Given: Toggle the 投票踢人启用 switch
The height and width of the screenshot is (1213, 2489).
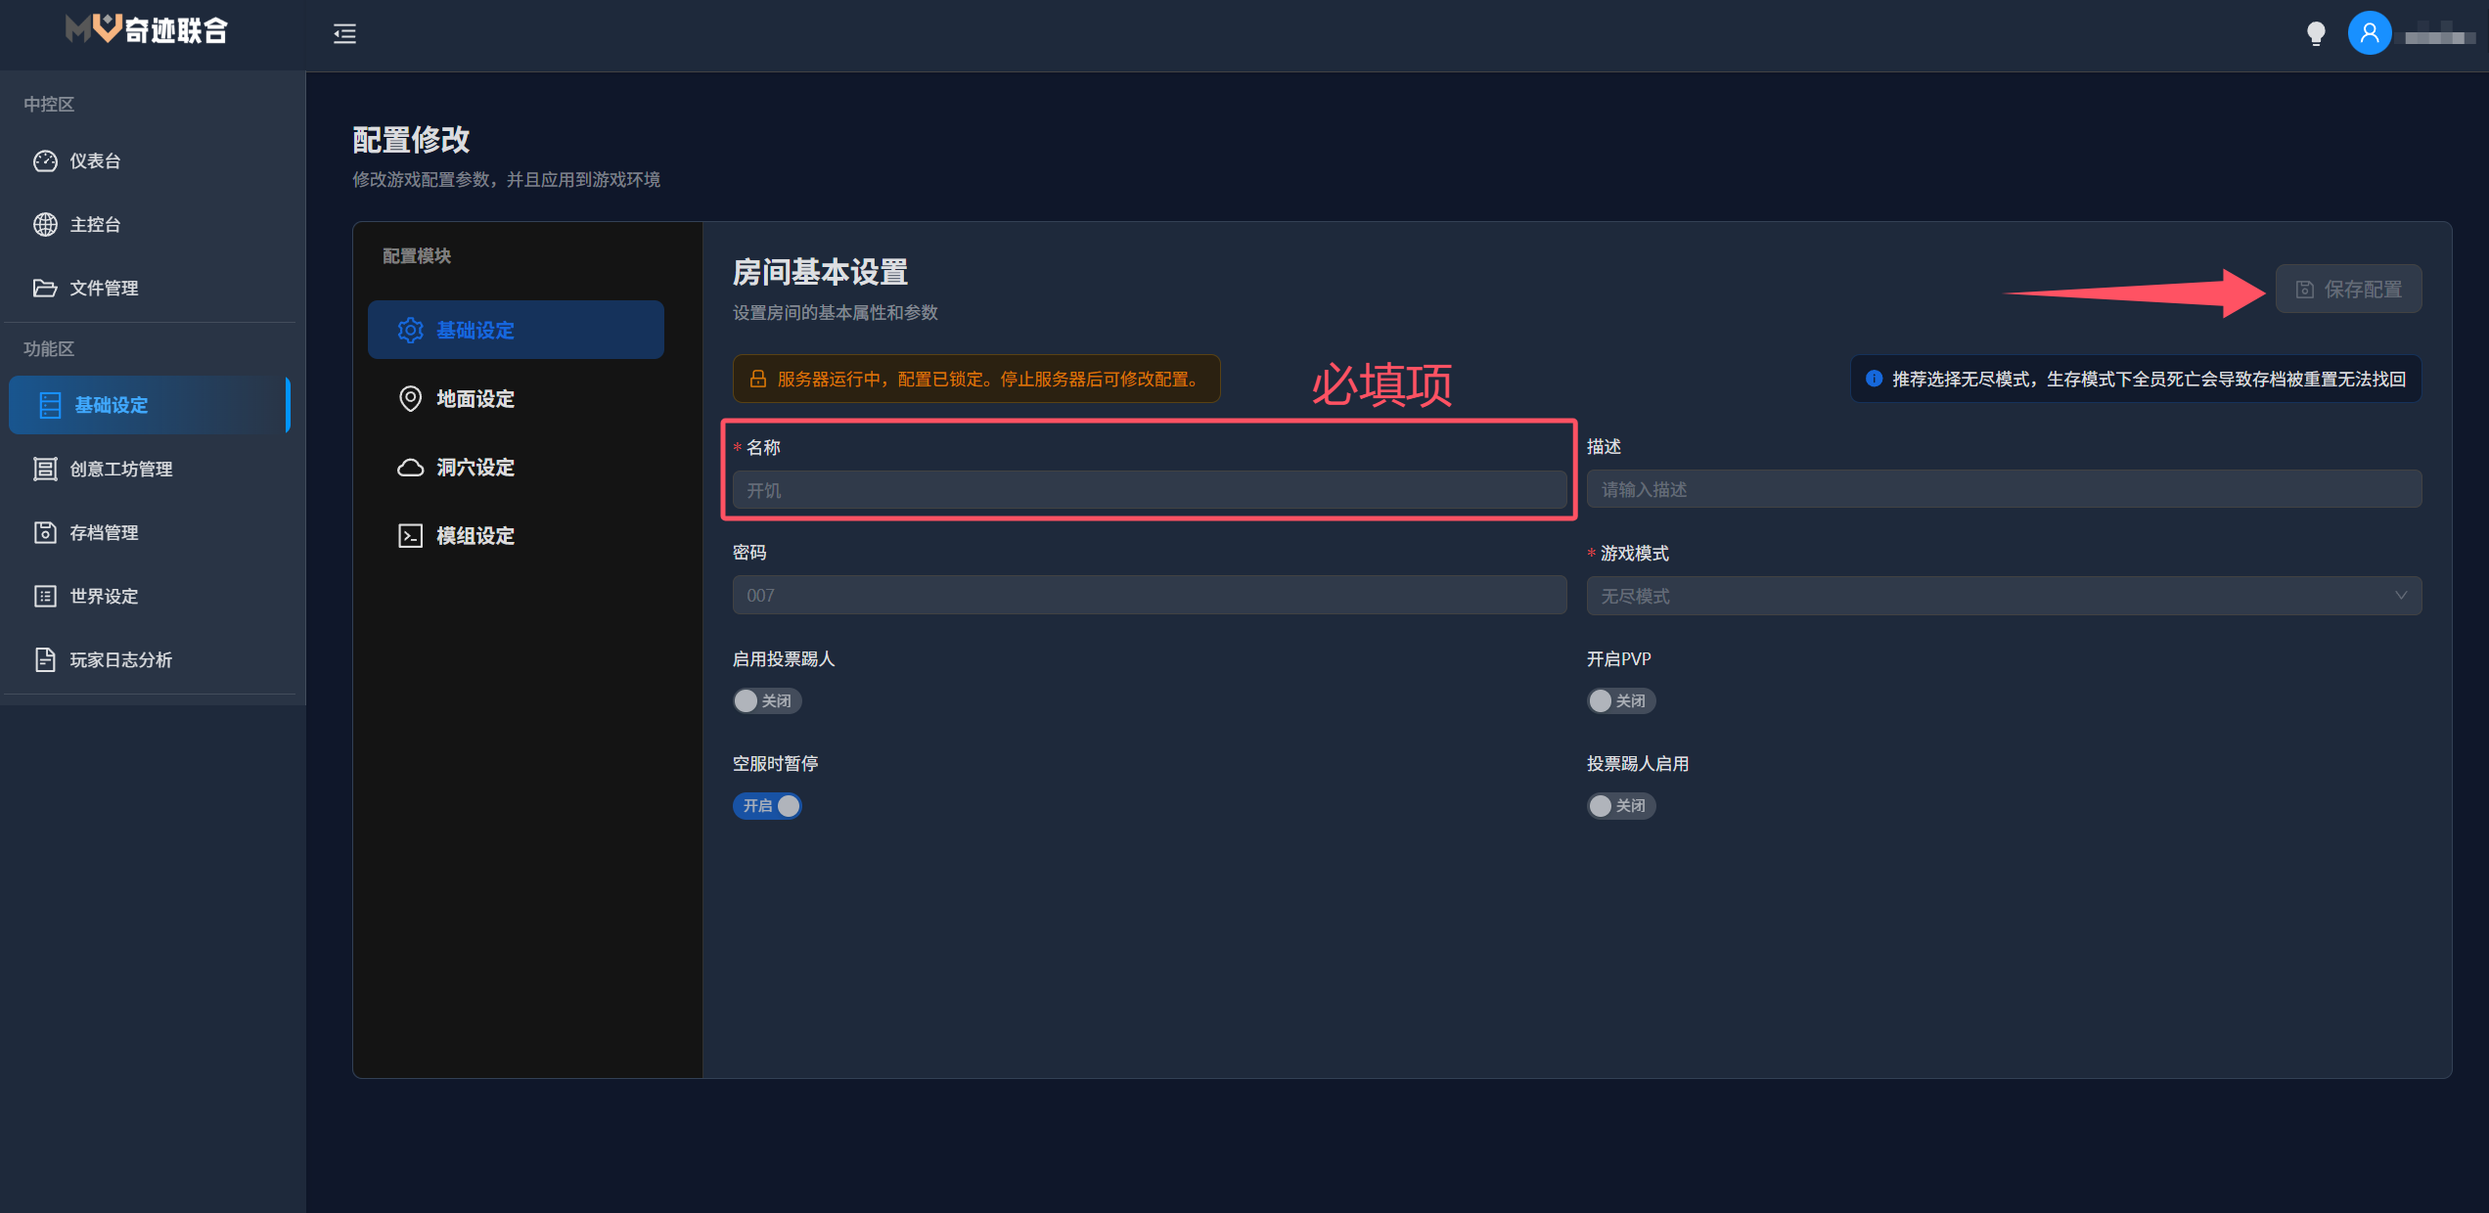Looking at the screenshot, I should [1621, 805].
